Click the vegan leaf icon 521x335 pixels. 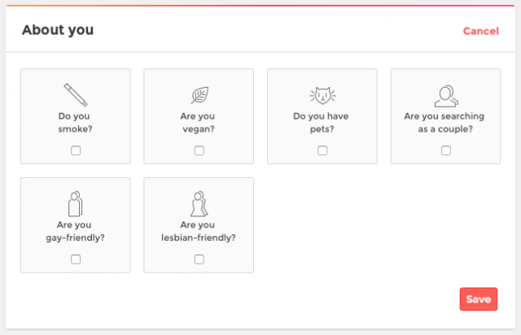click(199, 95)
